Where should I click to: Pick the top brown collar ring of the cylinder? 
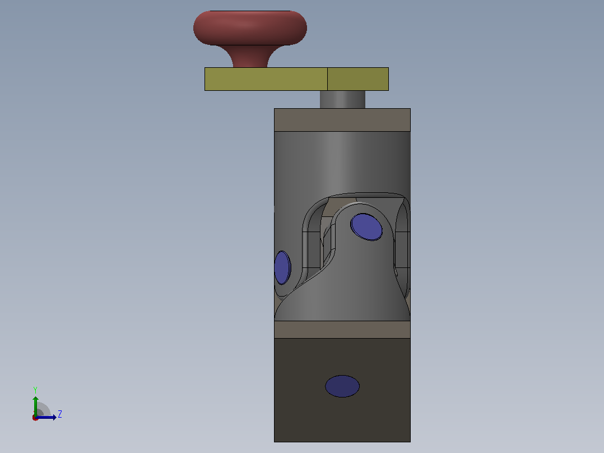(342, 120)
